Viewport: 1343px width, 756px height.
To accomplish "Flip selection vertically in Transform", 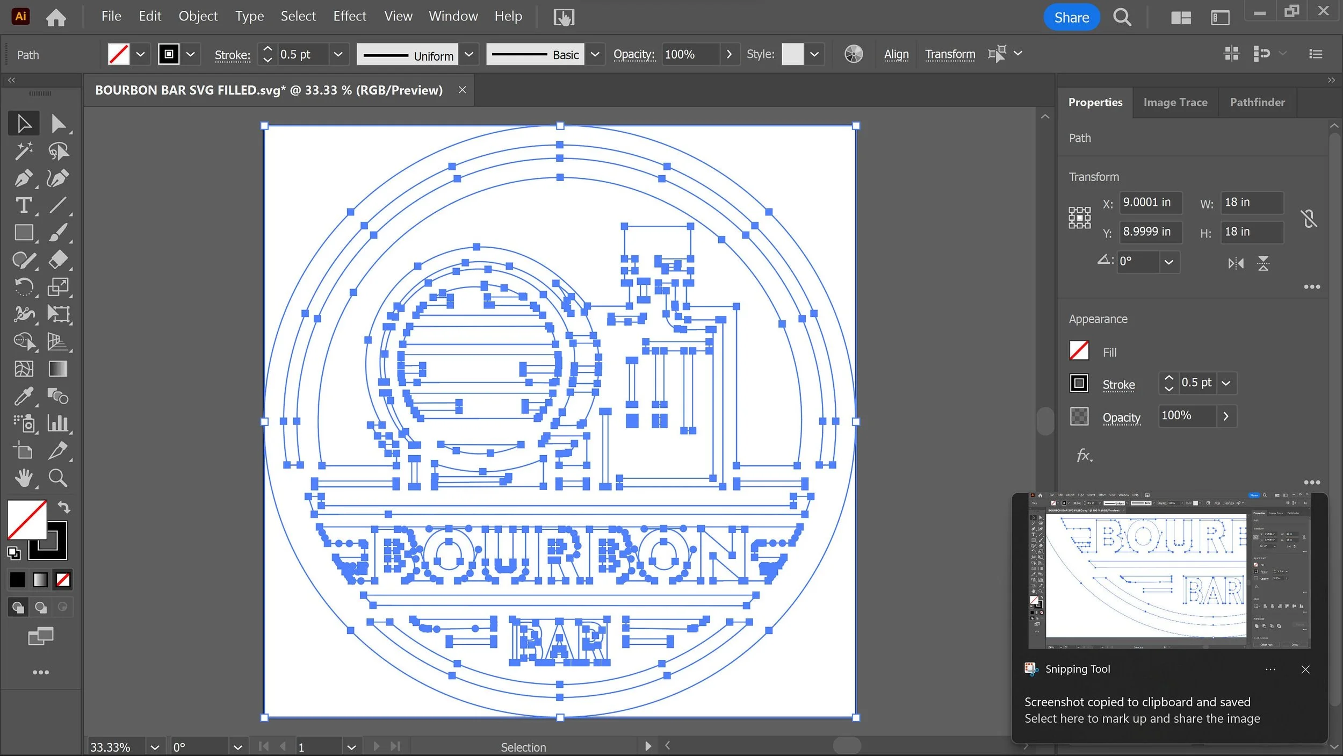I will click(1263, 263).
